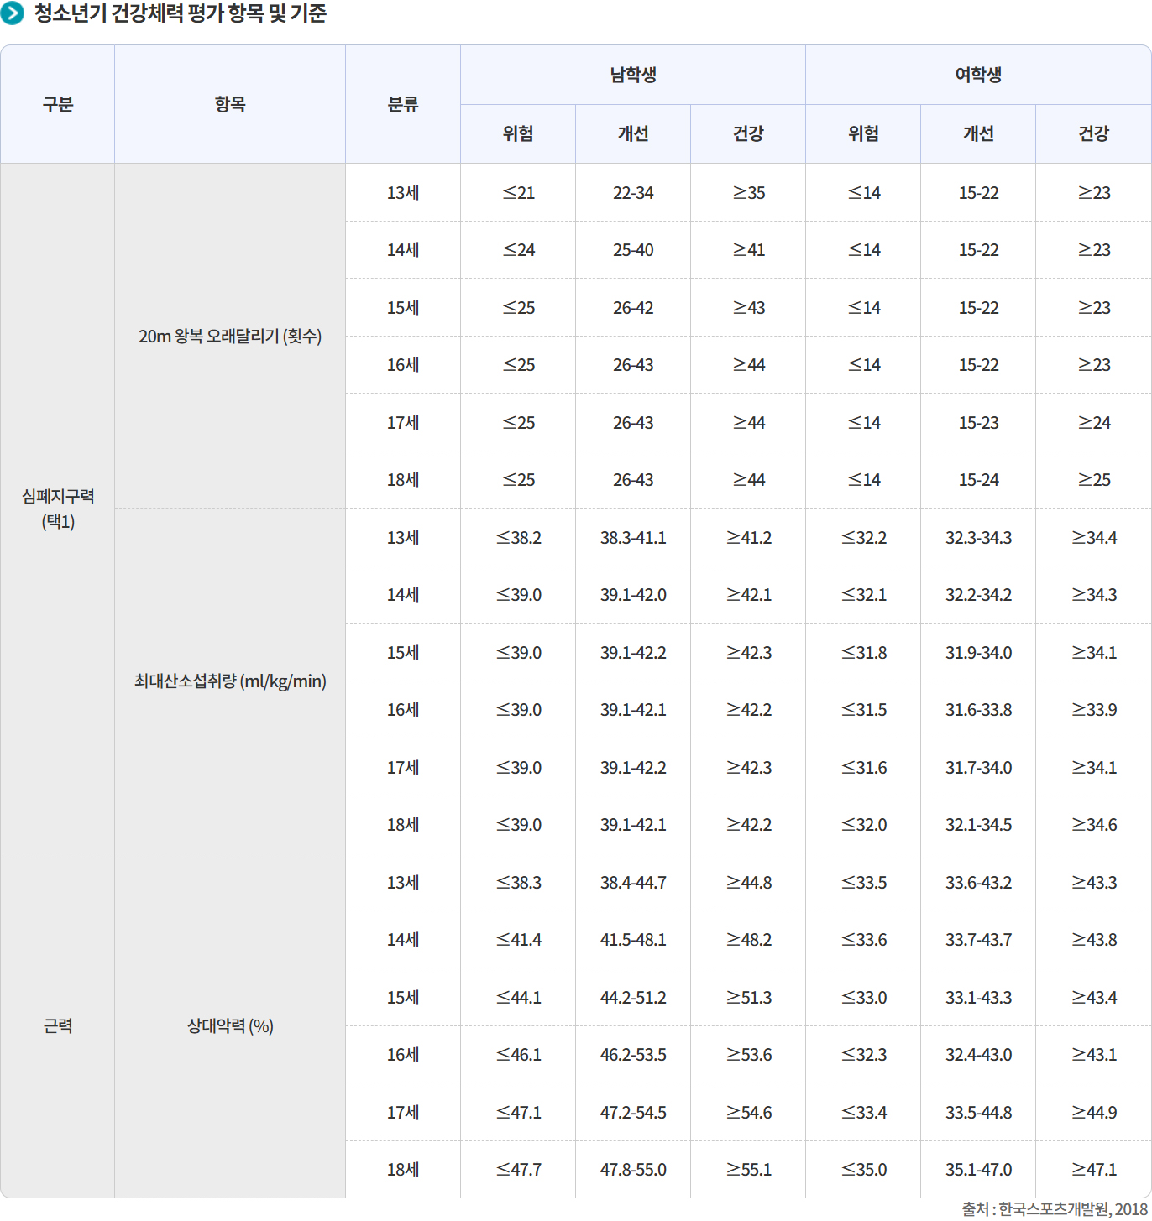
Task: Select the 여학생 column group header
Action: 977,75
